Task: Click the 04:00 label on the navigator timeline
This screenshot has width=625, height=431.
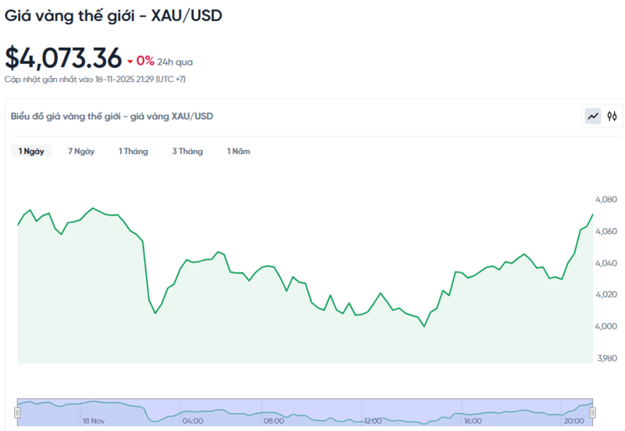Action: 192,421
